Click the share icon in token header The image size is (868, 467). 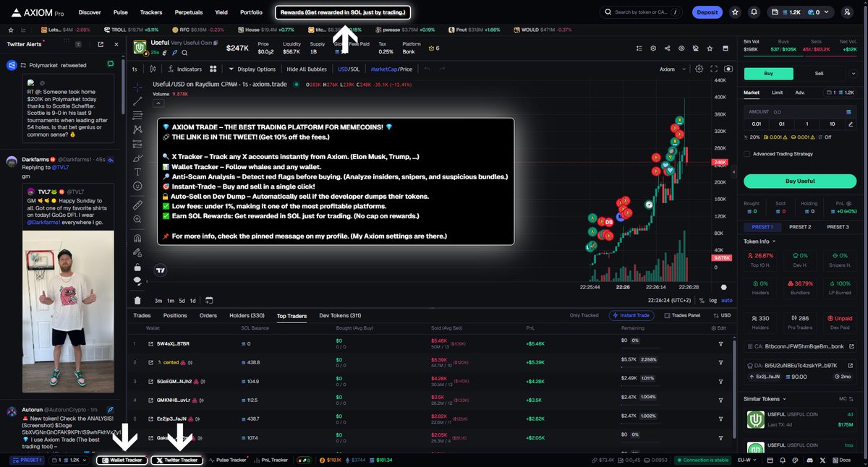tap(667, 48)
